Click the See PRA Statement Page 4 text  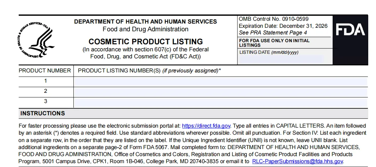[273, 33]
